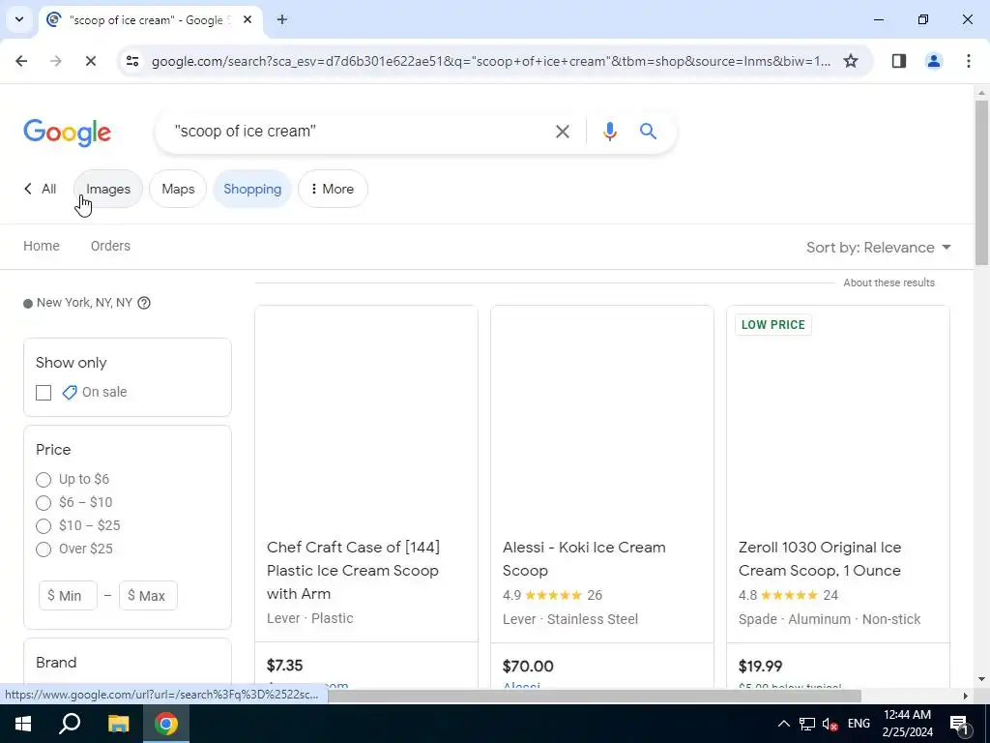Image resolution: width=990 pixels, height=743 pixels.
Task: Open site information icon in address bar
Action: pyautogui.click(x=132, y=61)
